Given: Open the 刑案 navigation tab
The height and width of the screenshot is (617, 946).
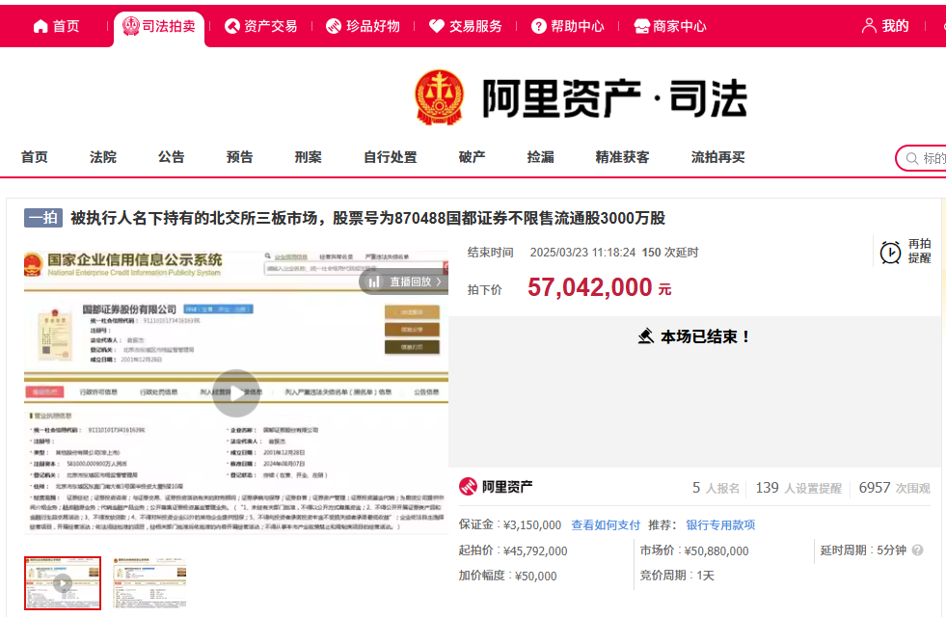Looking at the screenshot, I should tap(309, 157).
